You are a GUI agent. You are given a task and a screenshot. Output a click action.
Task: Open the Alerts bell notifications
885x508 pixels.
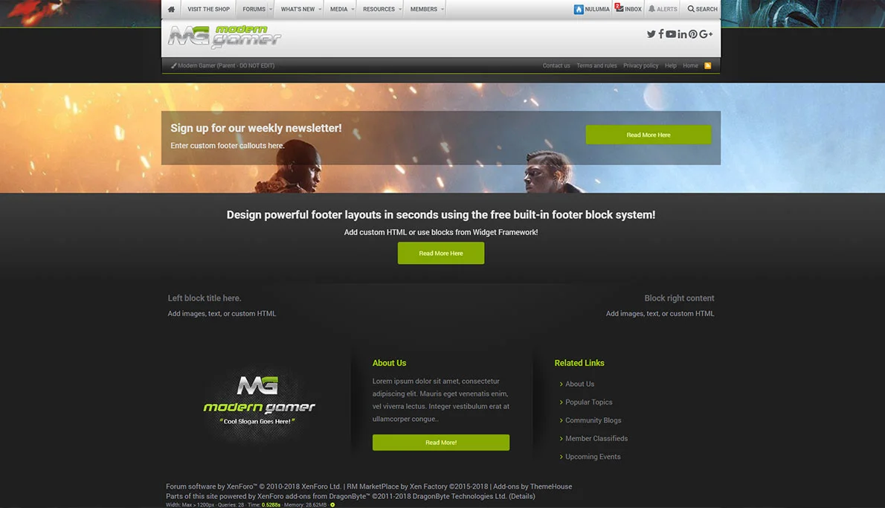[x=663, y=10]
